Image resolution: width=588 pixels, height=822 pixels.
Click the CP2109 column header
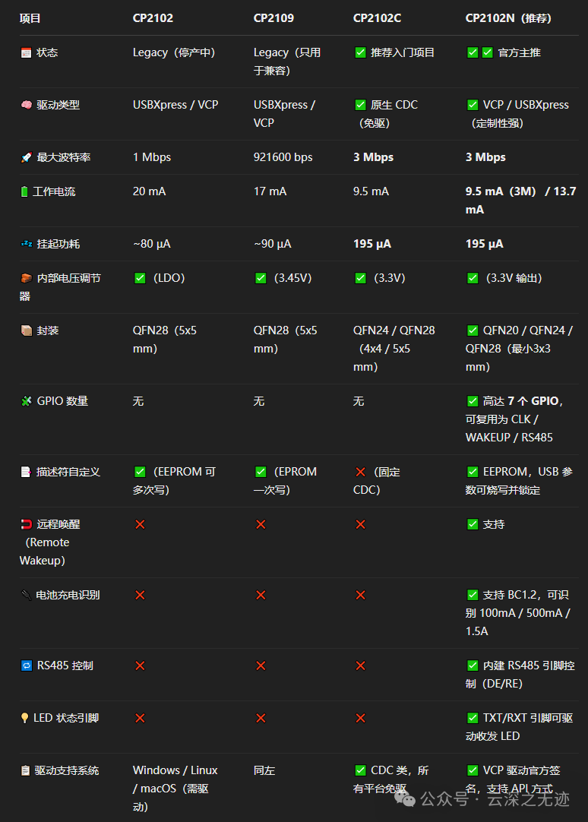273,18
